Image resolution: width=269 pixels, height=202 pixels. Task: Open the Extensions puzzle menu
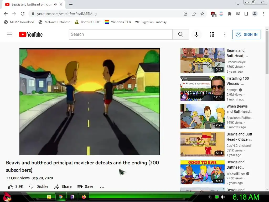pyautogui.click(x=229, y=14)
